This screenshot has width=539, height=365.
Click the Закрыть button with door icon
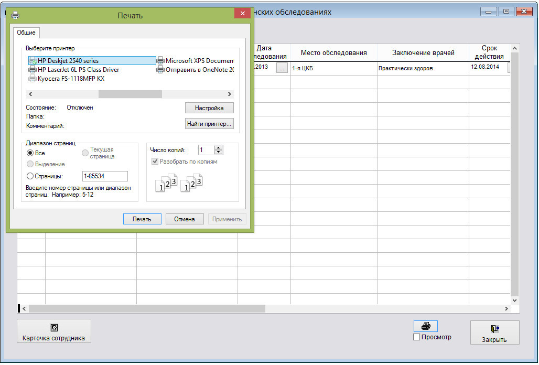[494, 332]
